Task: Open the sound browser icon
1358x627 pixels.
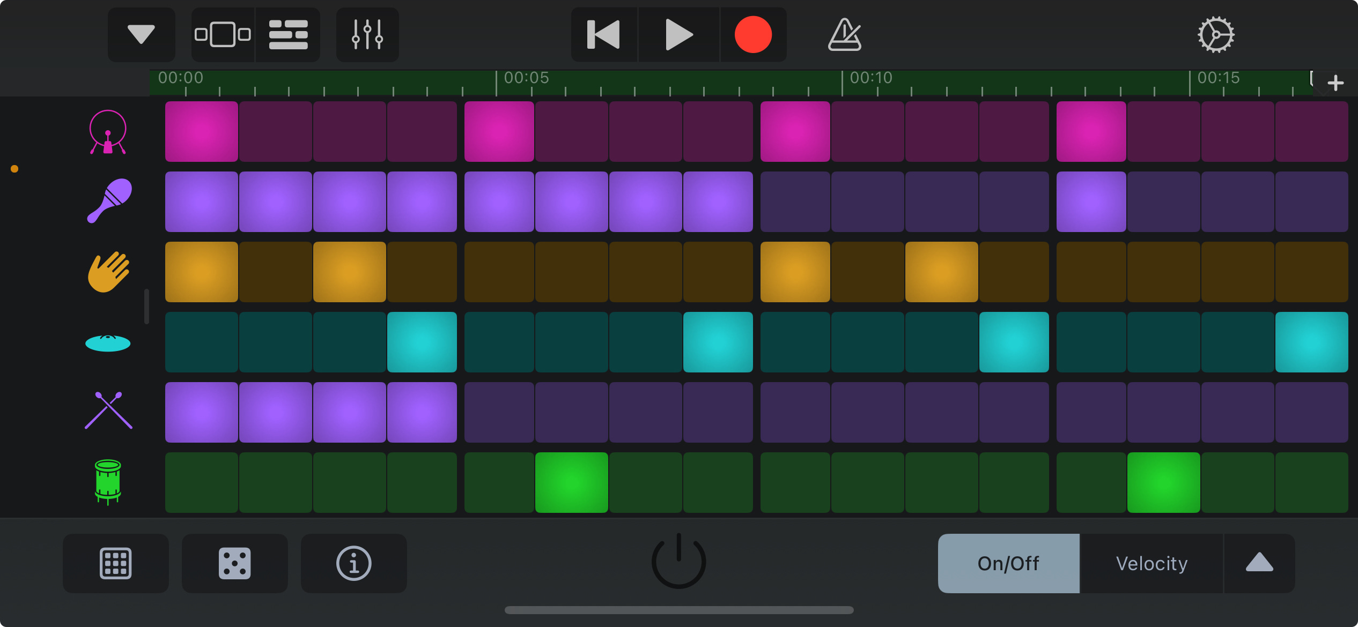Action: tap(223, 35)
